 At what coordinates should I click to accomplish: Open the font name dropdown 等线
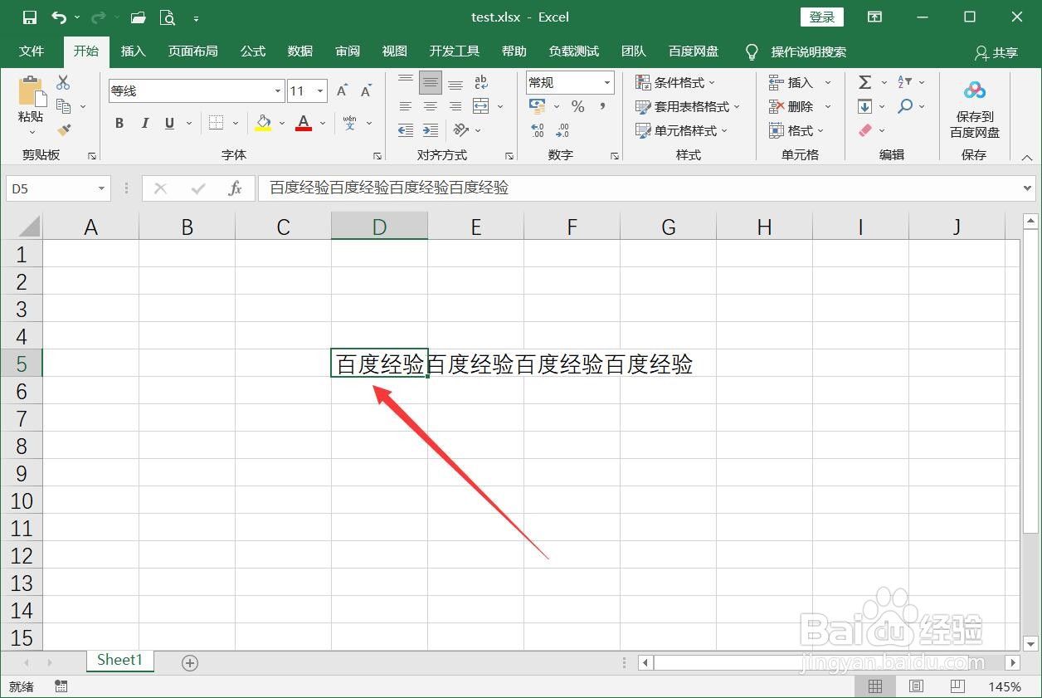[278, 91]
